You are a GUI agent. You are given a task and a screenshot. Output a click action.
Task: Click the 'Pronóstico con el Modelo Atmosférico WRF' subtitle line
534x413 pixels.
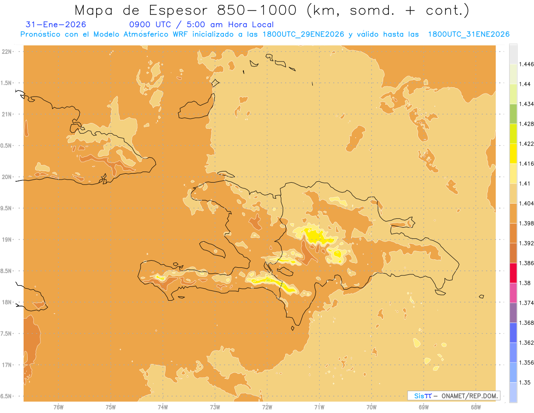pos(265,34)
